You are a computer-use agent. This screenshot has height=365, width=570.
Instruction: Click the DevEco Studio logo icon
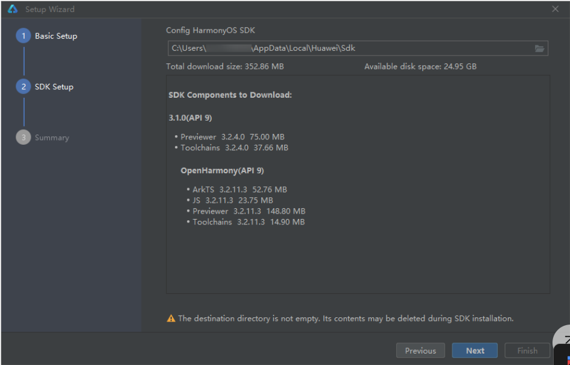pos(12,9)
